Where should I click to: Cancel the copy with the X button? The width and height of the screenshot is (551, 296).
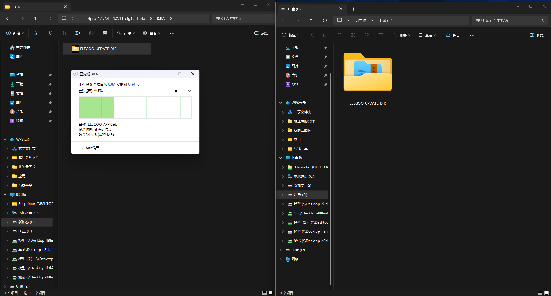189,91
